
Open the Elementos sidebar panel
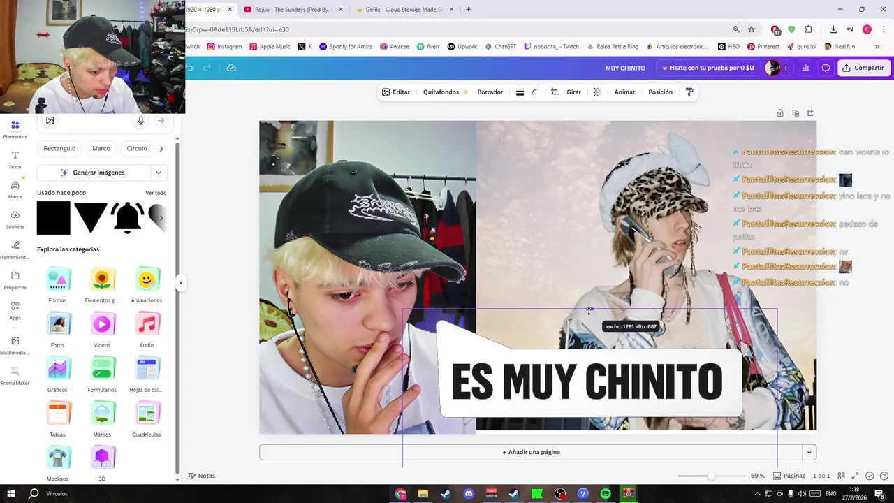click(x=15, y=129)
